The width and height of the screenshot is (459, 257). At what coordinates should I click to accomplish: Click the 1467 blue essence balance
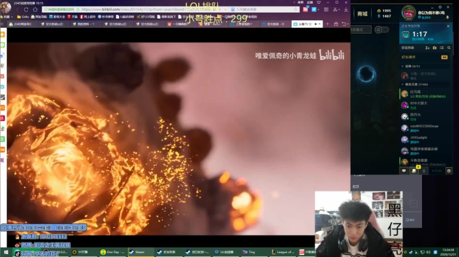[384, 16]
